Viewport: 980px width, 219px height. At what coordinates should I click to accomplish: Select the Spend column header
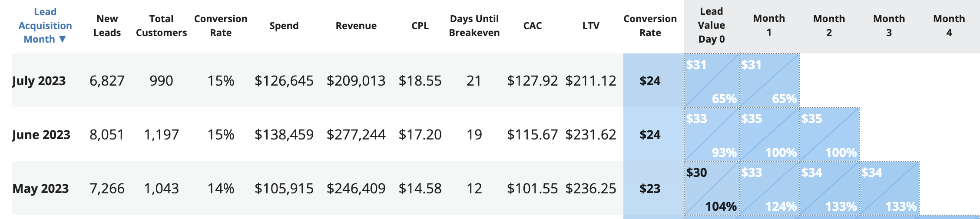284,26
